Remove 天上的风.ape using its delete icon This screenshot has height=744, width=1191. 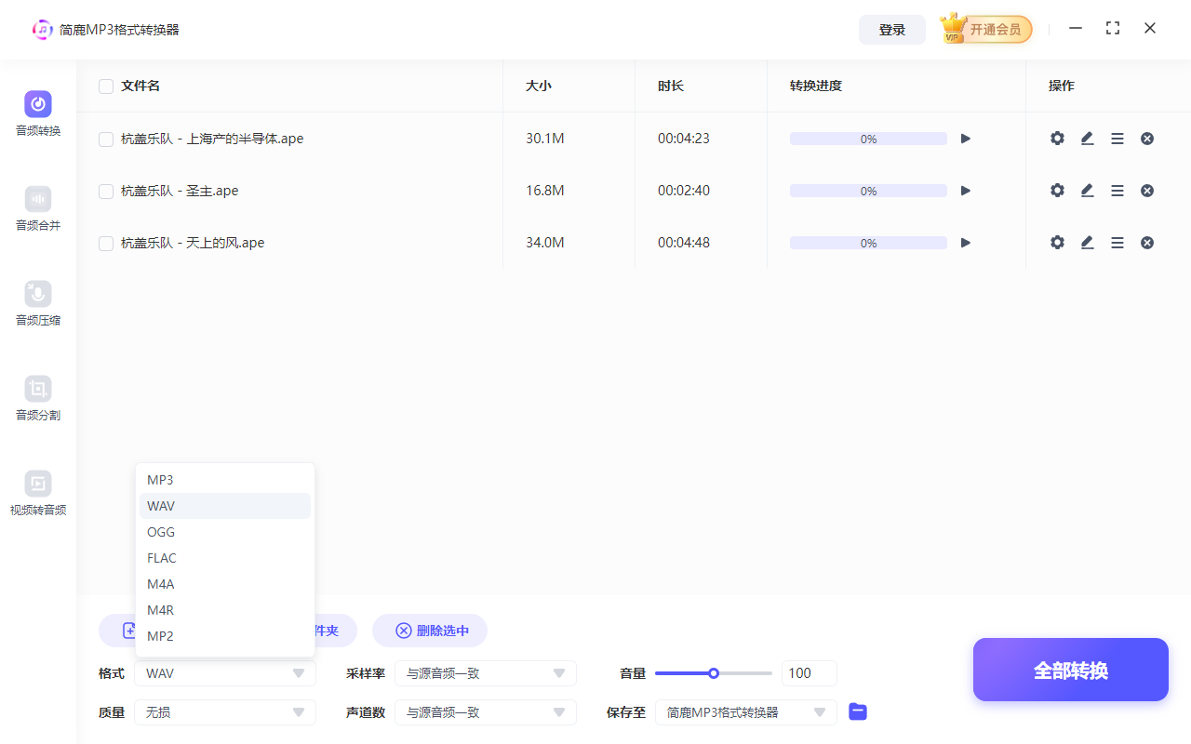tap(1147, 242)
